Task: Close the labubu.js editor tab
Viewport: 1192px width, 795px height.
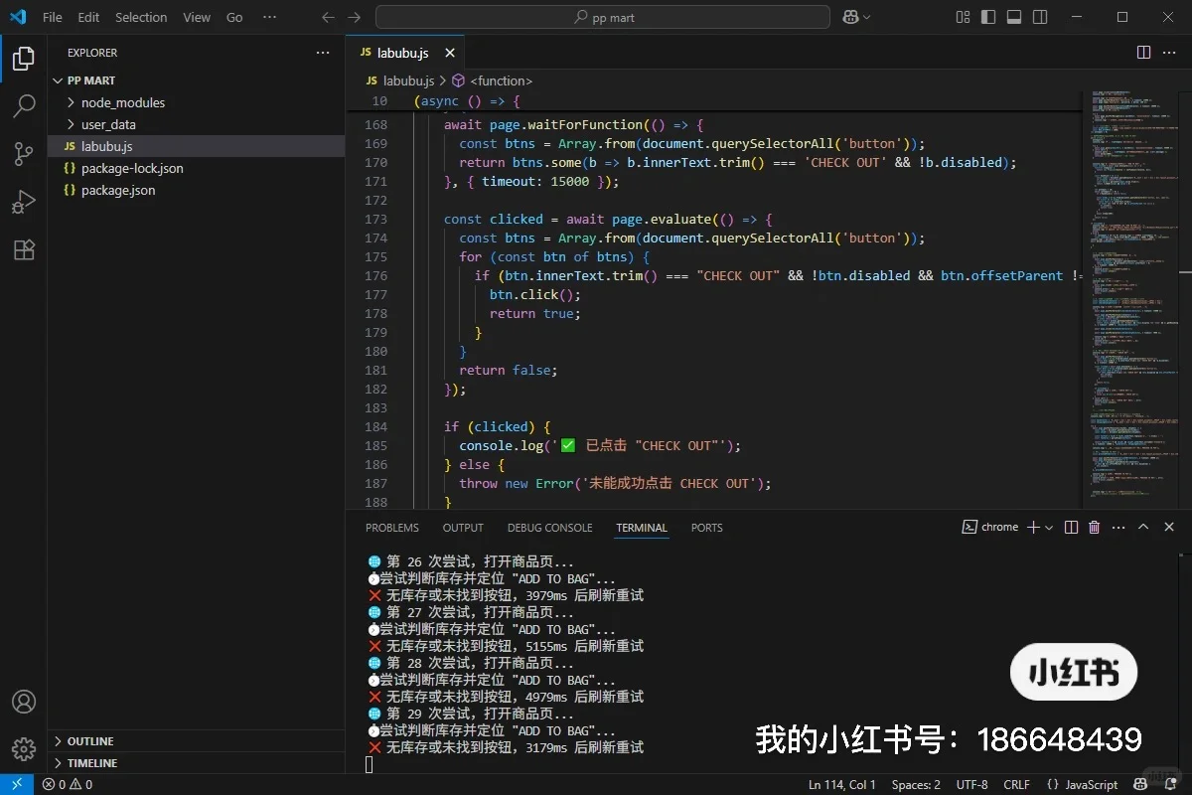Action: click(x=450, y=53)
